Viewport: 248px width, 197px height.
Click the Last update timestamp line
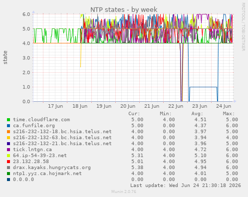[x=186, y=186]
